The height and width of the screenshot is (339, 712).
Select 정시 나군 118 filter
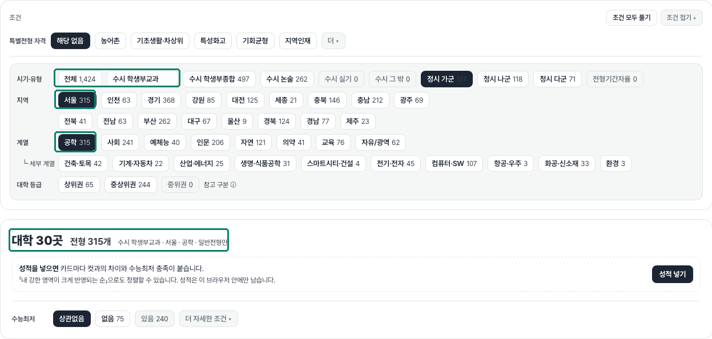[503, 79]
